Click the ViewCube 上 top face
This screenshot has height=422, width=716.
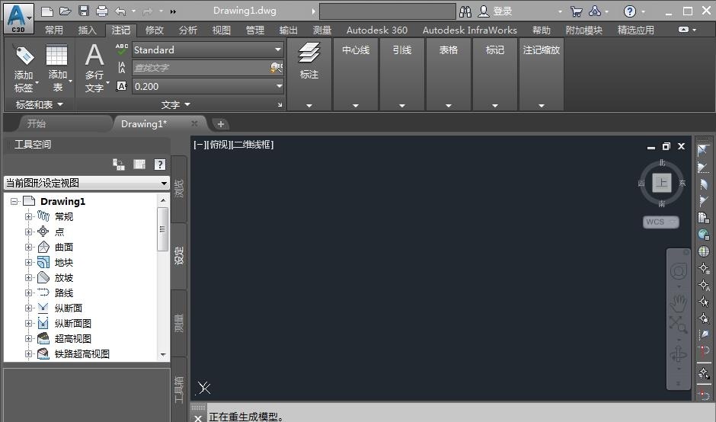(662, 183)
